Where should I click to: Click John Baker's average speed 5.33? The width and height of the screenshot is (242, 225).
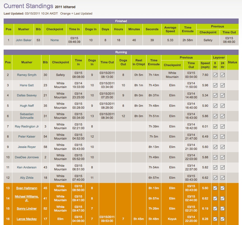170,40
